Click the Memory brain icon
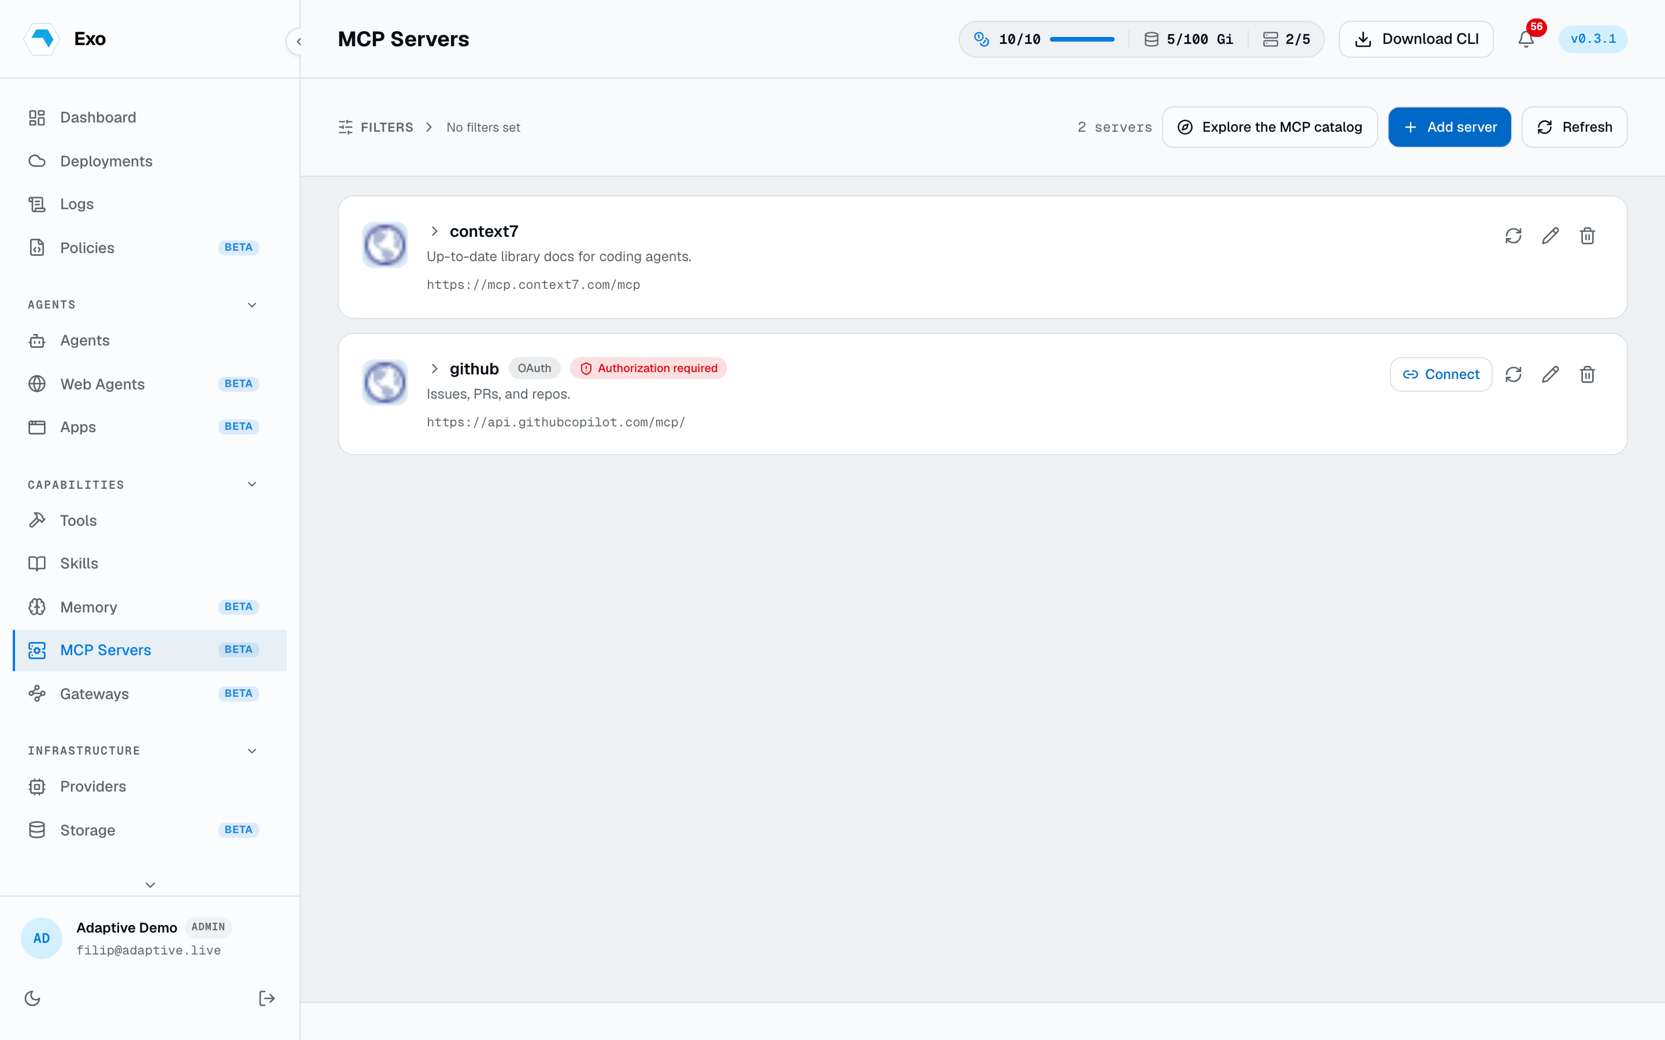 (x=37, y=607)
